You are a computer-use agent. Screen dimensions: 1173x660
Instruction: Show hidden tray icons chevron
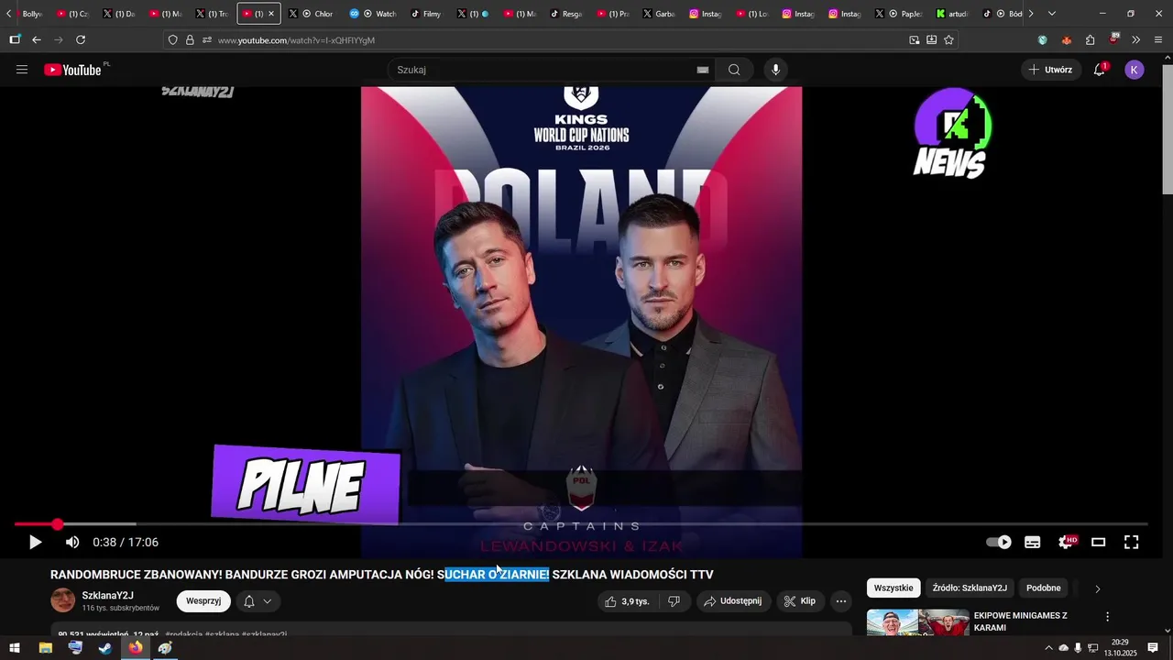1048,648
